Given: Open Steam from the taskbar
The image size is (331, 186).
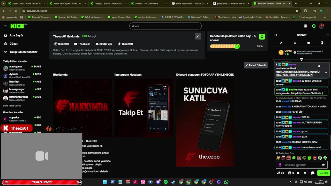Looking at the screenshot, I should tap(173, 182).
